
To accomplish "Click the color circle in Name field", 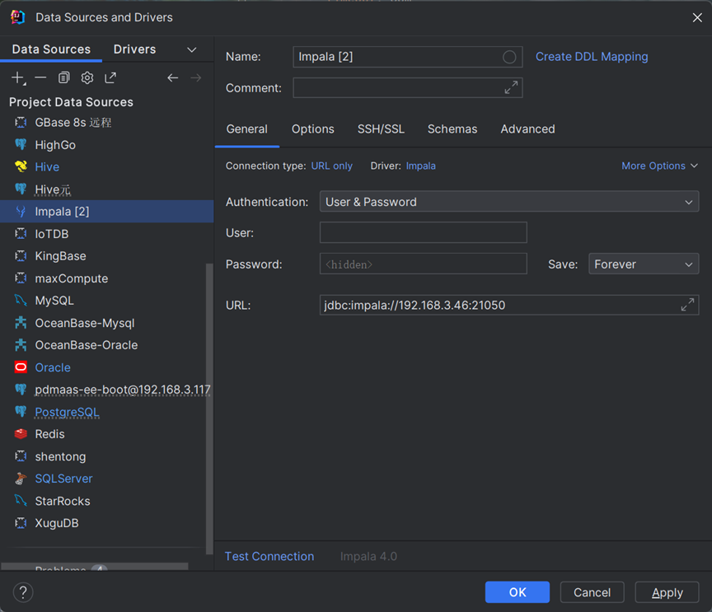I will (x=509, y=57).
